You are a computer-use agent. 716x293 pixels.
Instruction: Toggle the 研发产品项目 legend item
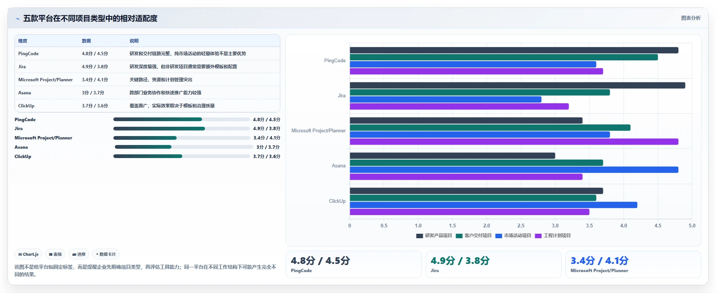click(x=434, y=236)
